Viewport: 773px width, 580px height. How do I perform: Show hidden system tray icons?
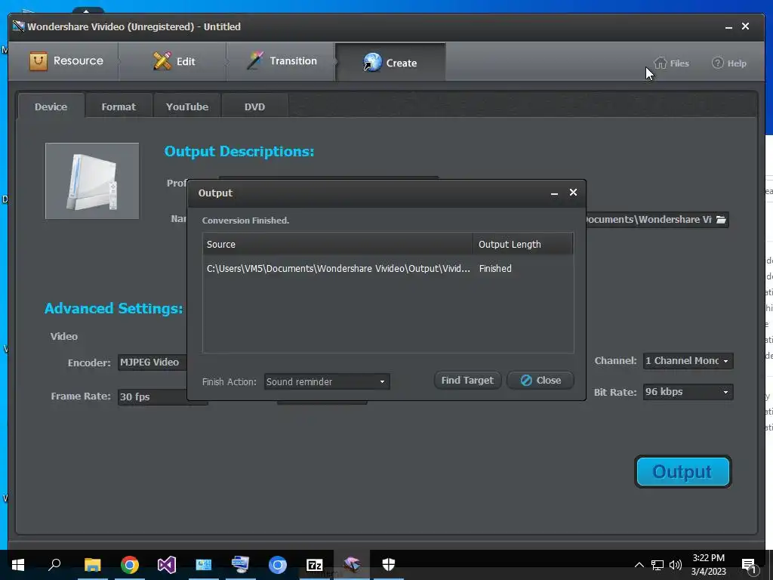[639, 565]
